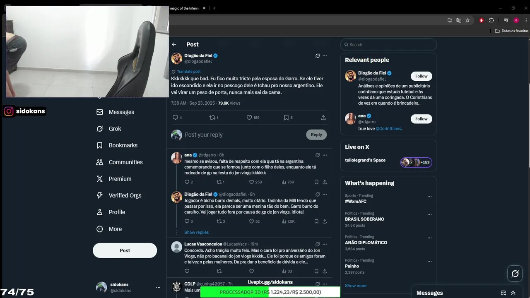Go to Profile in the left sidebar

(x=111, y=212)
